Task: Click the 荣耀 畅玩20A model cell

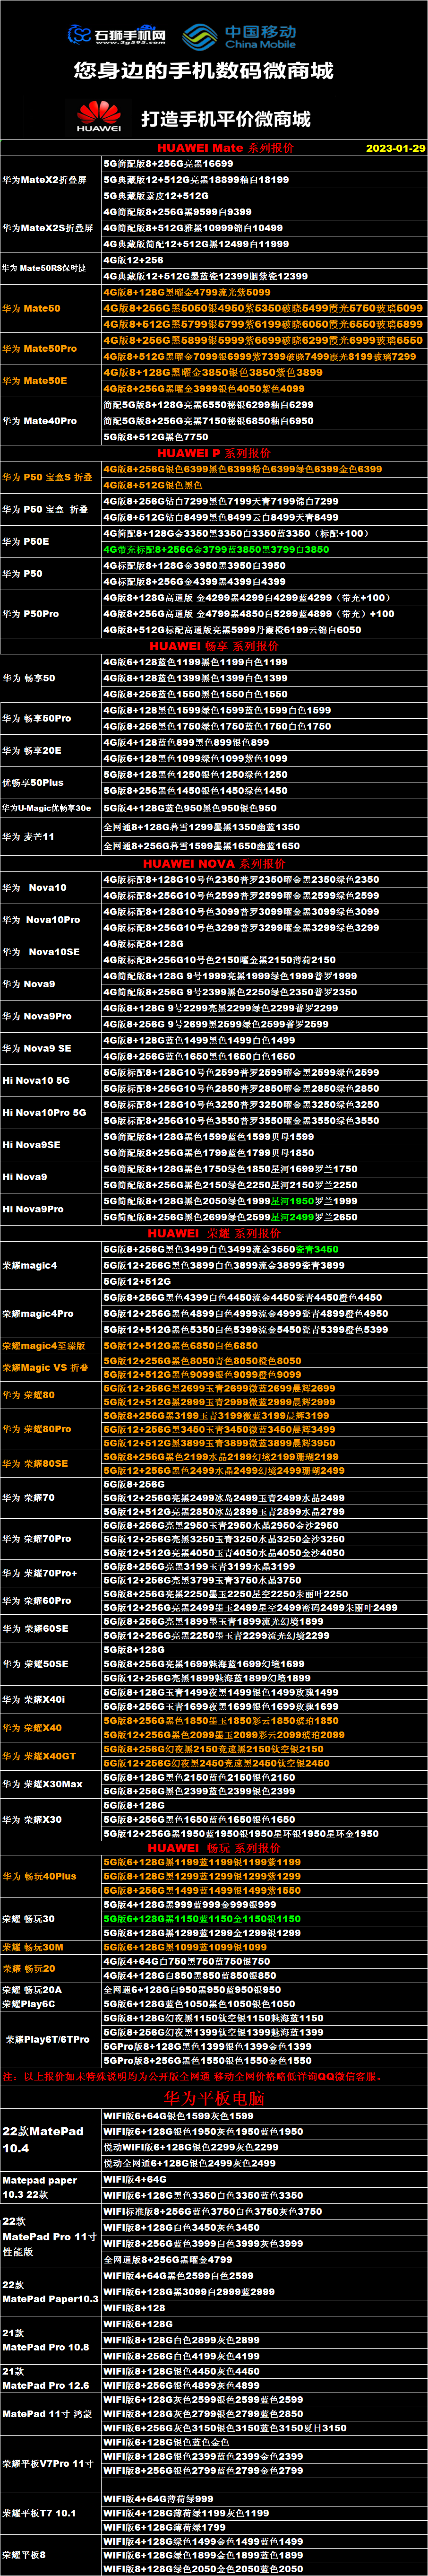Action: 50,1990
